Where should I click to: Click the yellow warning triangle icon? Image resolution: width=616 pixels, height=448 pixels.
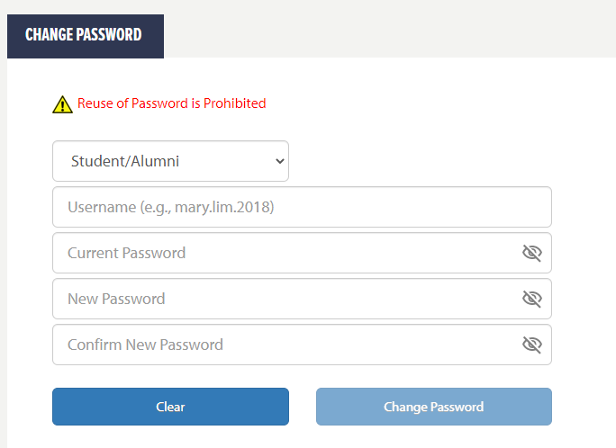(62, 104)
